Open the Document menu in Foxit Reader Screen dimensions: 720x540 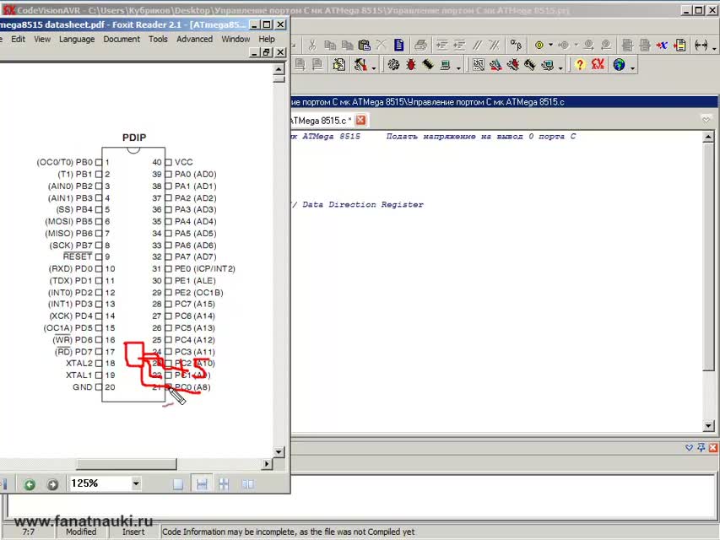pos(122,39)
